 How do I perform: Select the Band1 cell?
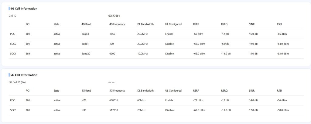click(85, 44)
